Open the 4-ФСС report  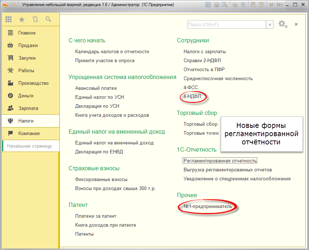pyautogui.click(x=191, y=87)
